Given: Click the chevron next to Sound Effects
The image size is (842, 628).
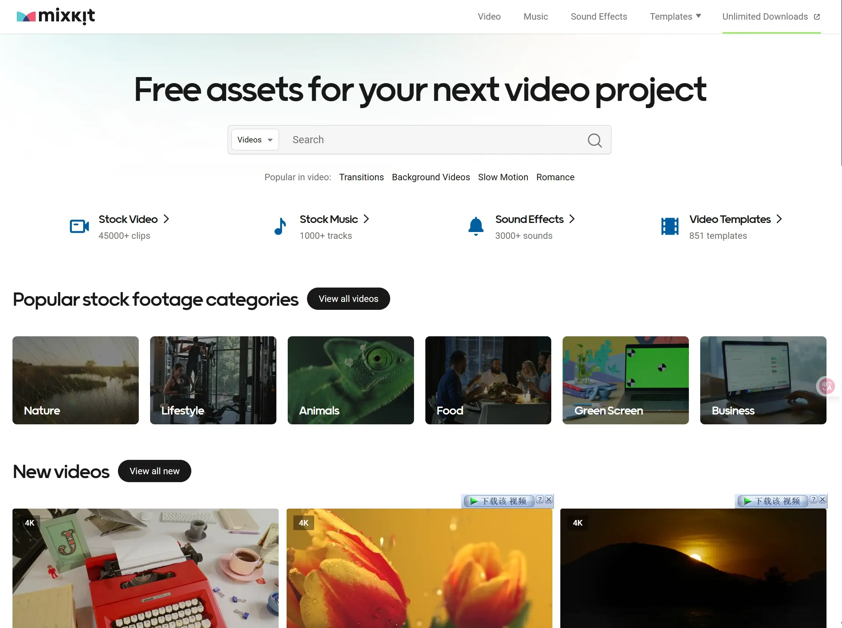Looking at the screenshot, I should [572, 219].
